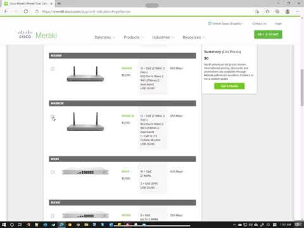Click the Contact Us link
This screenshot has height=228, width=304.
(259, 23)
